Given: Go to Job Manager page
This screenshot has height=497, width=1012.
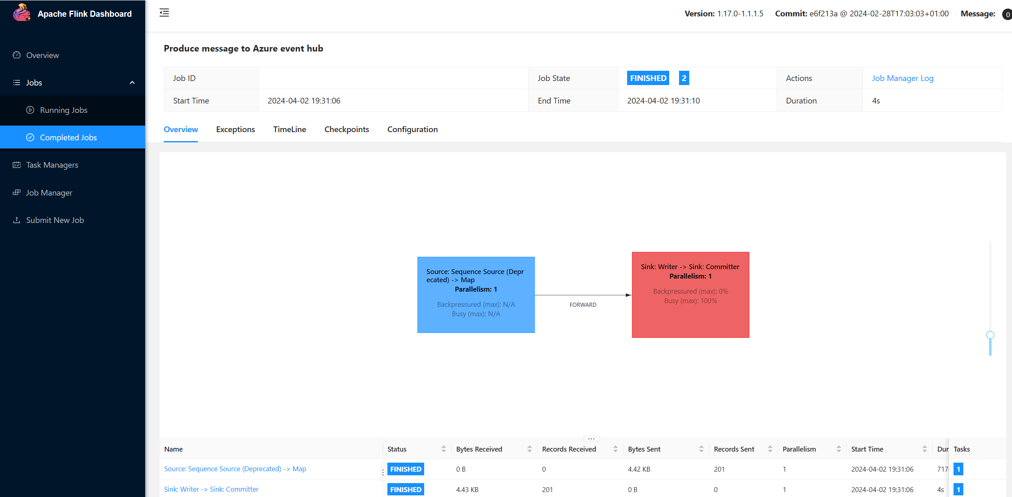Looking at the screenshot, I should 49,193.
